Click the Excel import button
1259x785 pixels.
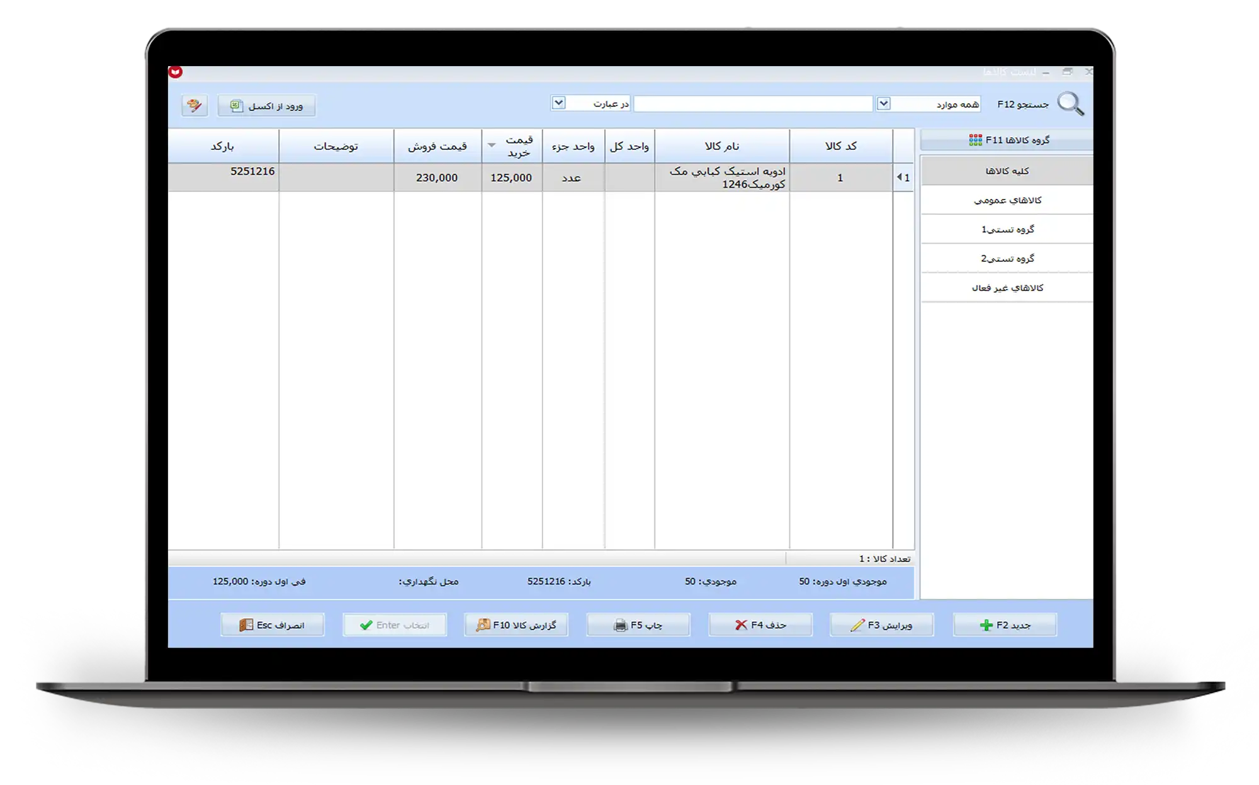(266, 106)
